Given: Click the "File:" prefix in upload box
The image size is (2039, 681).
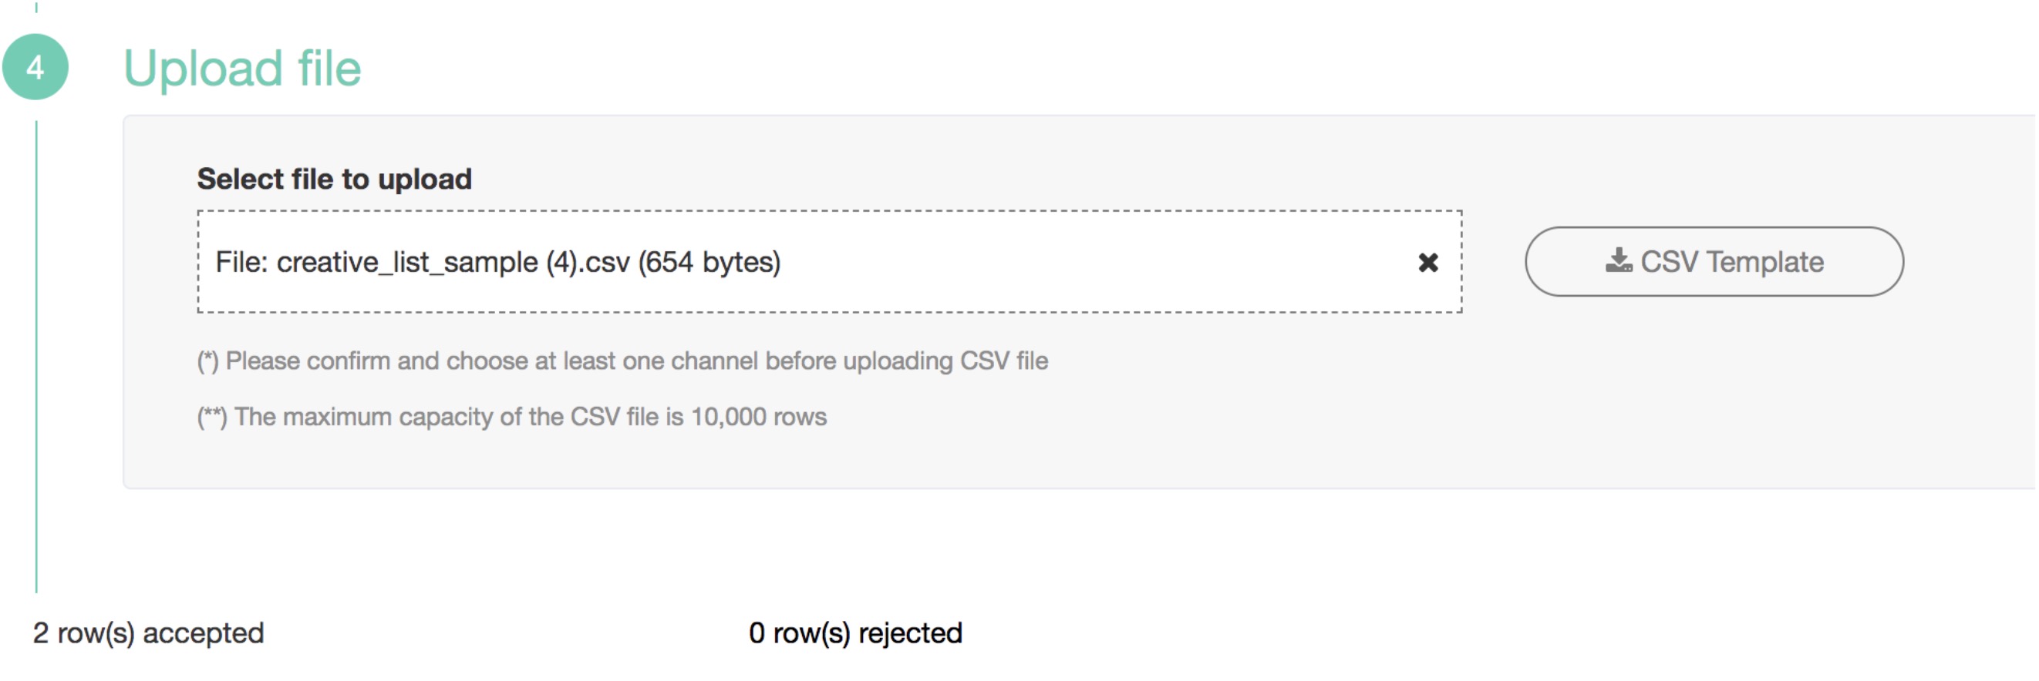Looking at the screenshot, I should pyautogui.click(x=241, y=262).
